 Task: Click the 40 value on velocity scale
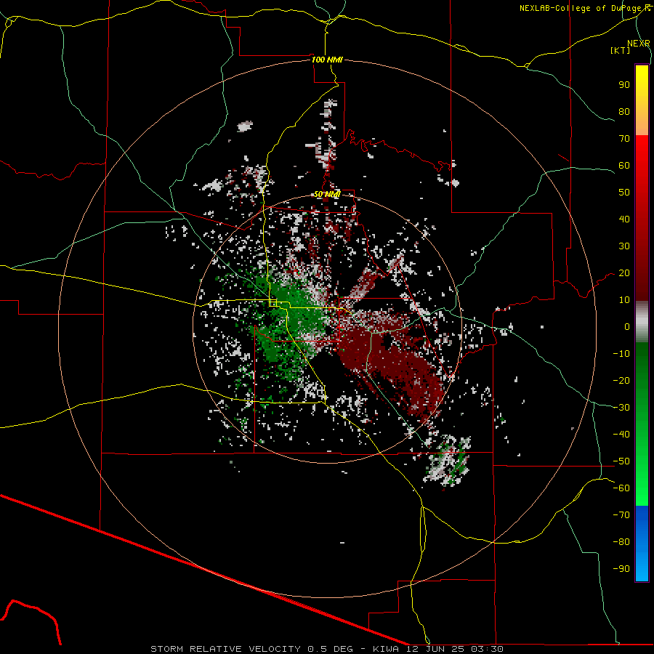click(624, 219)
